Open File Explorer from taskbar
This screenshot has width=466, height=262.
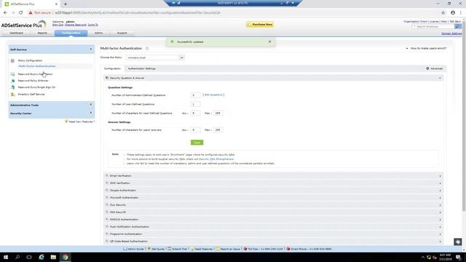click(x=53, y=257)
